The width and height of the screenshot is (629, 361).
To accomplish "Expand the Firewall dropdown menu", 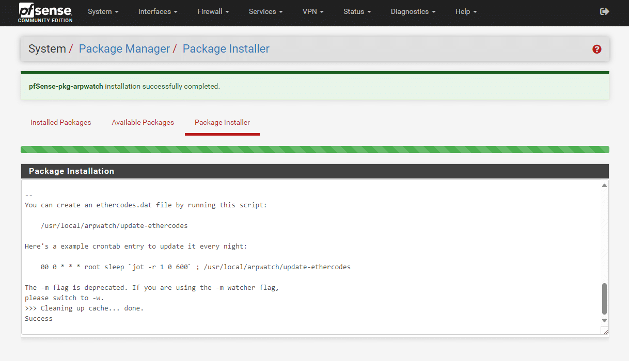I will point(213,11).
